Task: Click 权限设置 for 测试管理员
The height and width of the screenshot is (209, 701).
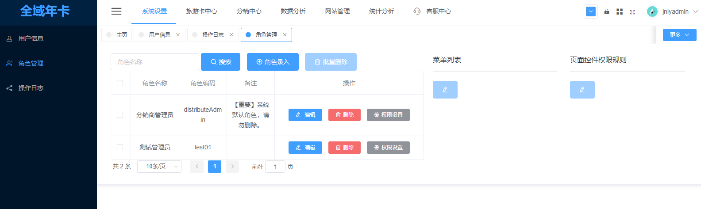Action: (388, 148)
